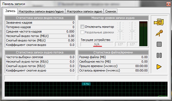Enable the Отключить монитор checkbox
Screen dimensions: 172x101
pos(82,27)
